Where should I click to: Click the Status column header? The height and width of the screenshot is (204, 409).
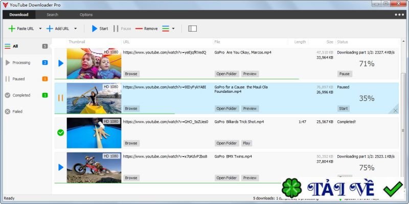coord(343,42)
